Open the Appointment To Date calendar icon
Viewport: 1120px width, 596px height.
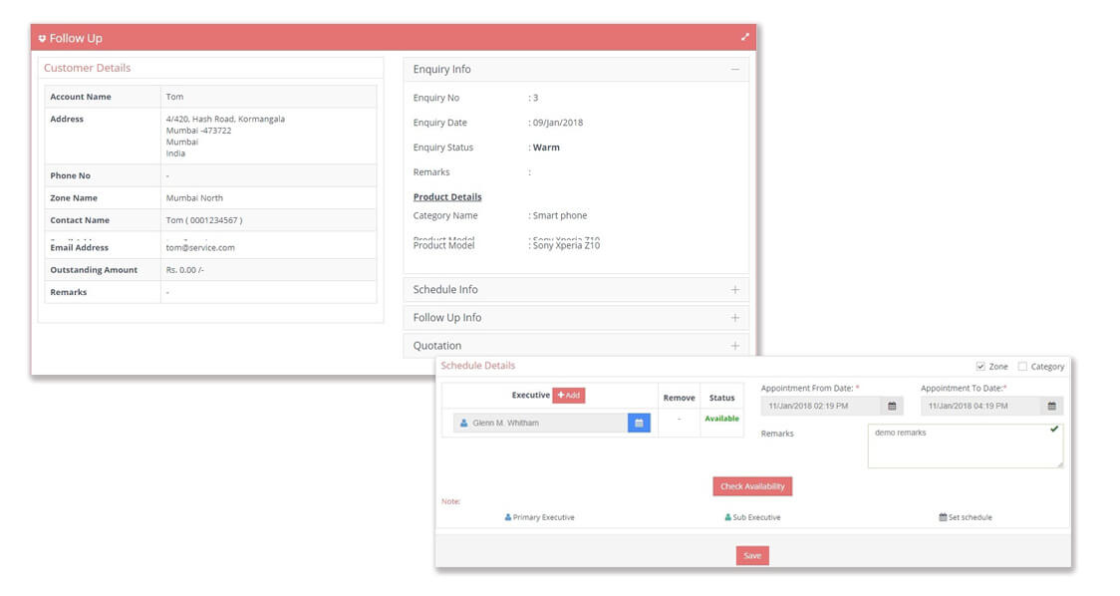(1052, 405)
